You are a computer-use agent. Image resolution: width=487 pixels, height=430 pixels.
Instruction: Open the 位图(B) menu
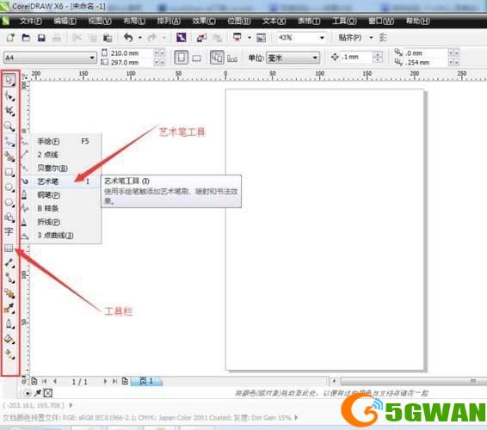239,21
